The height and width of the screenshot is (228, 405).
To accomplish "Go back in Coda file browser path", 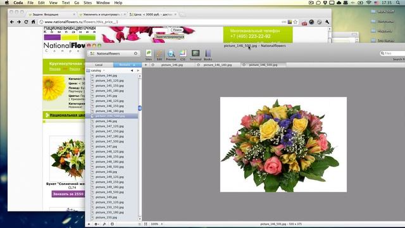I will (x=132, y=70).
